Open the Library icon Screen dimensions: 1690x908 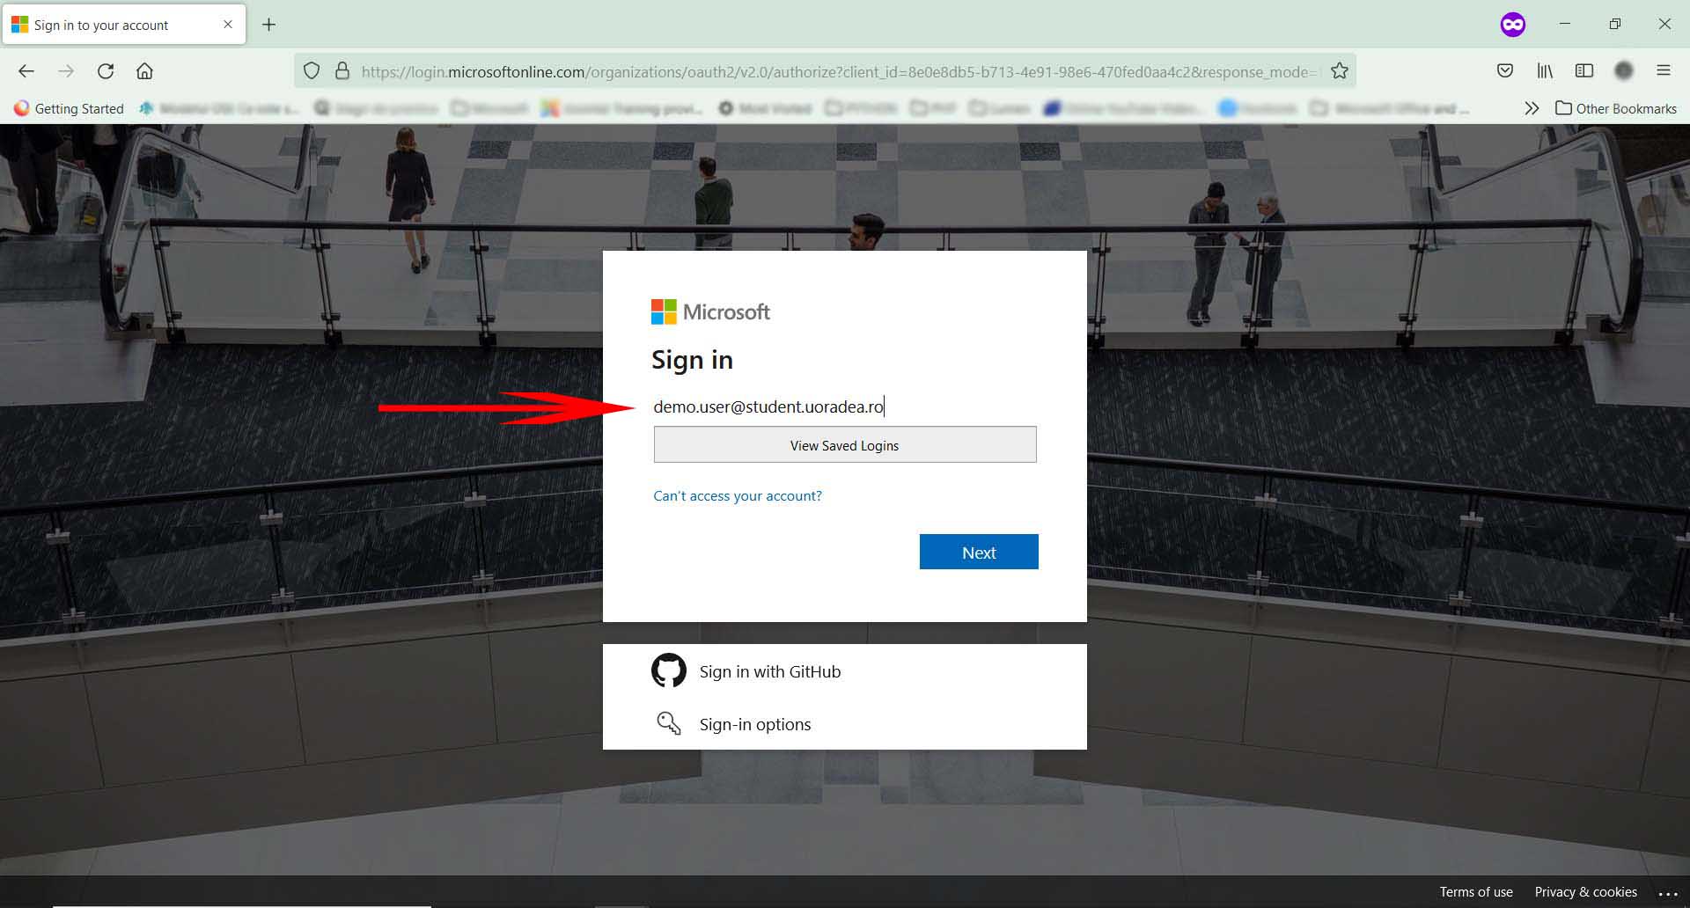coord(1545,71)
